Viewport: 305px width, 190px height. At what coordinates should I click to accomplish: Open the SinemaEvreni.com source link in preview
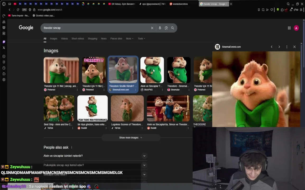pyautogui.click(x=231, y=47)
